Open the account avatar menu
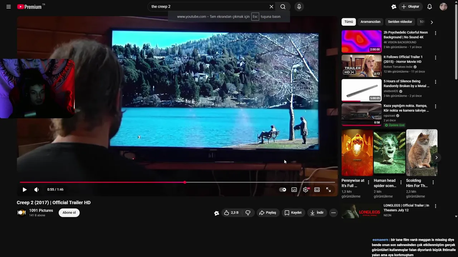This screenshot has width=458, height=257. (x=443, y=7)
